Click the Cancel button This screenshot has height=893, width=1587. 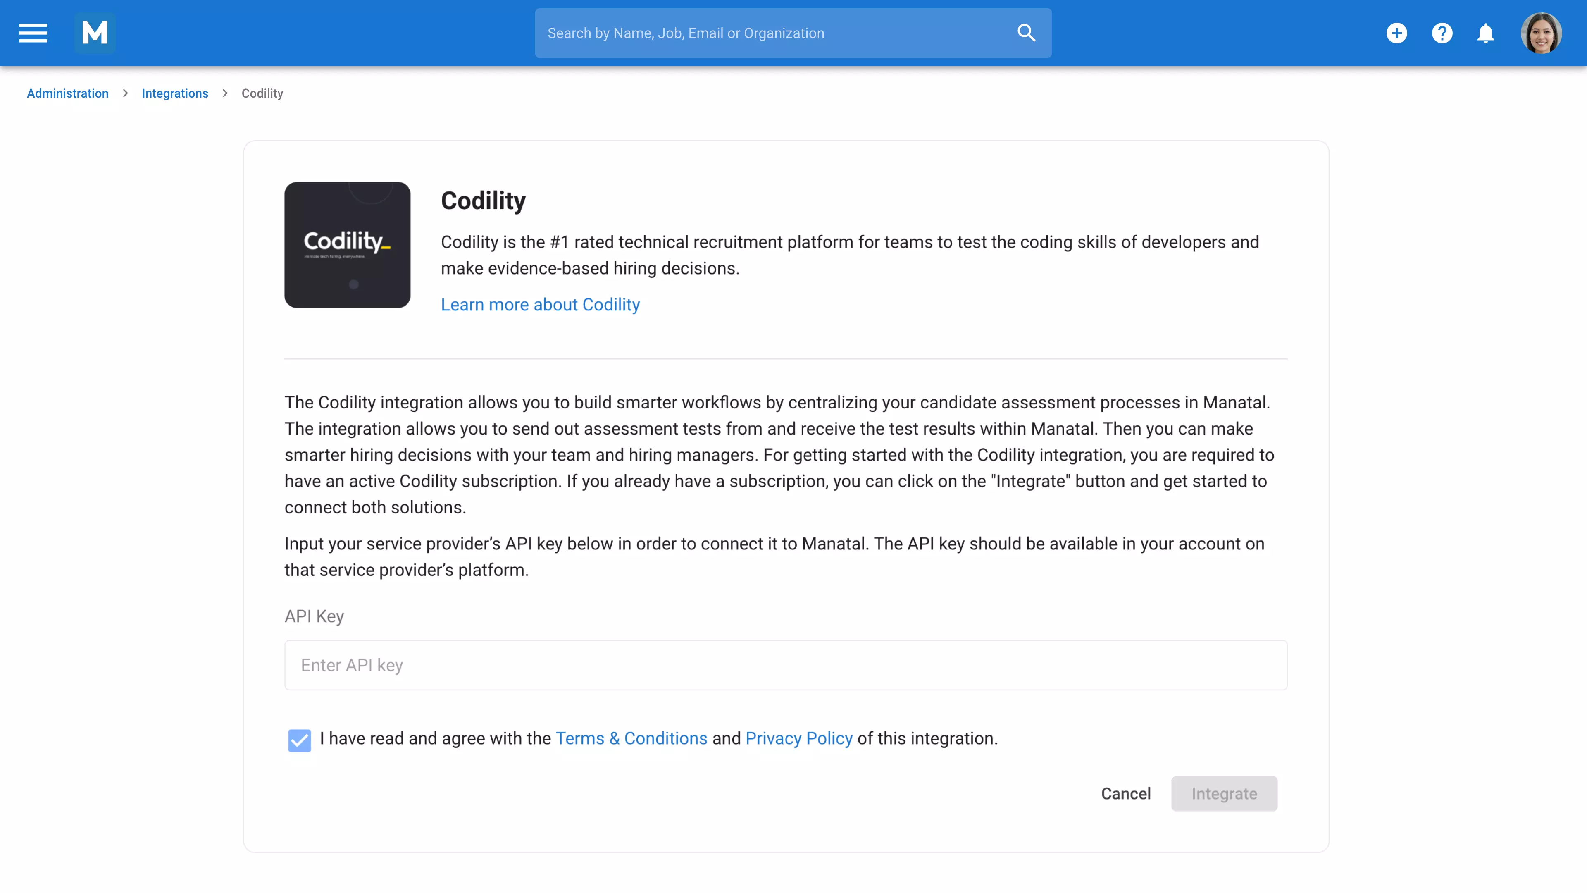1125,794
